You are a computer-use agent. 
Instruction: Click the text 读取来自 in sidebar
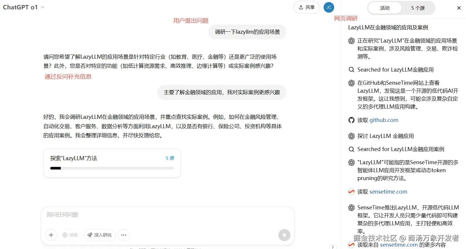coord(368,245)
